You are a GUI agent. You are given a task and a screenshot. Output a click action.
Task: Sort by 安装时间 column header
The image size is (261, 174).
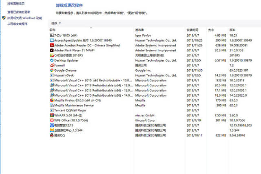192,30
